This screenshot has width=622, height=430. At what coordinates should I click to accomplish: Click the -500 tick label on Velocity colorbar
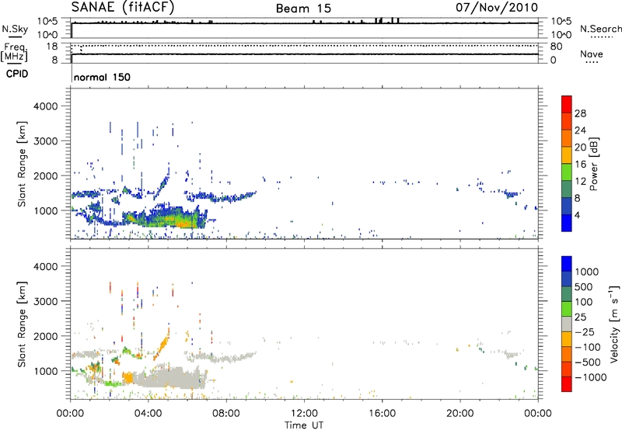click(x=588, y=362)
